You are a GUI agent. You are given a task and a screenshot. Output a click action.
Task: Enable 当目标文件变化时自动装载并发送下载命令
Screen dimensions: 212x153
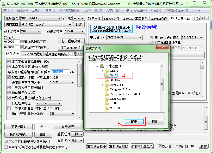click(x=6, y=147)
